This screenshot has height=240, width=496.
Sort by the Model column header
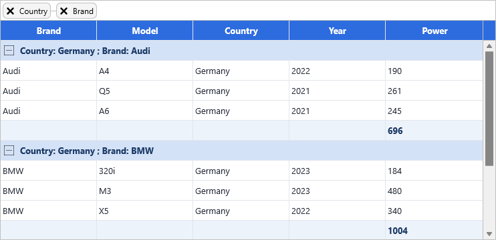click(145, 31)
